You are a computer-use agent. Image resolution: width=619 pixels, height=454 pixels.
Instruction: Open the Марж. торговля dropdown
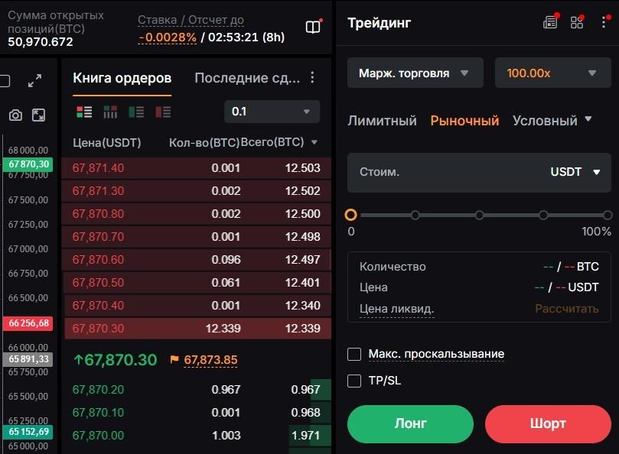click(x=414, y=73)
